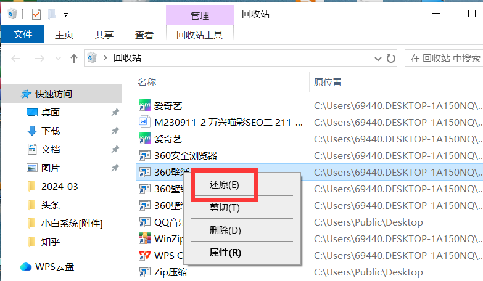Open the Customize Quick Access Toolbar dropdown

pyautogui.click(x=65, y=14)
